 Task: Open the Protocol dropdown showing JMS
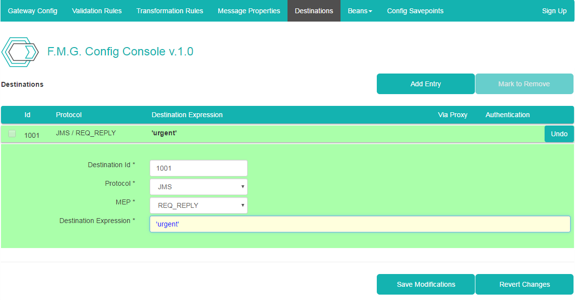pos(198,187)
